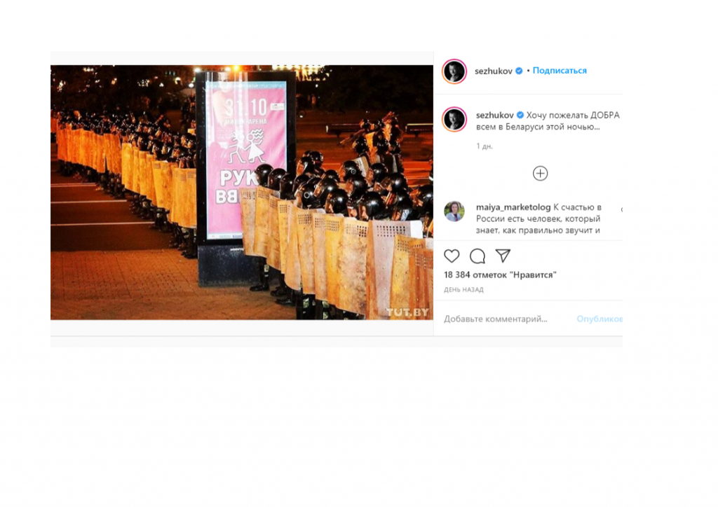Share post with paper plane icon
The width and height of the screenshot is (718, 507).
coord(503,256)
